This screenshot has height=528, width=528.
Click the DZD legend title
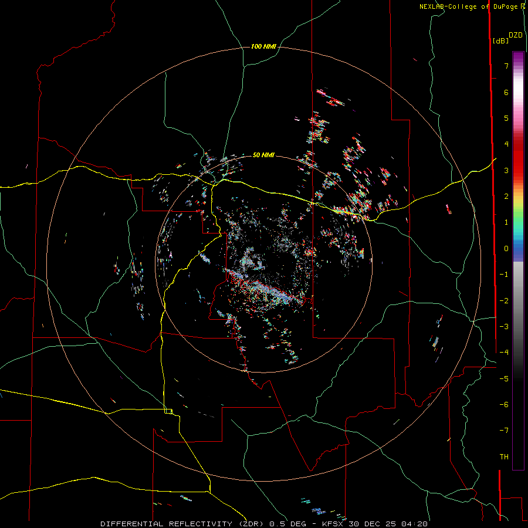516,35
